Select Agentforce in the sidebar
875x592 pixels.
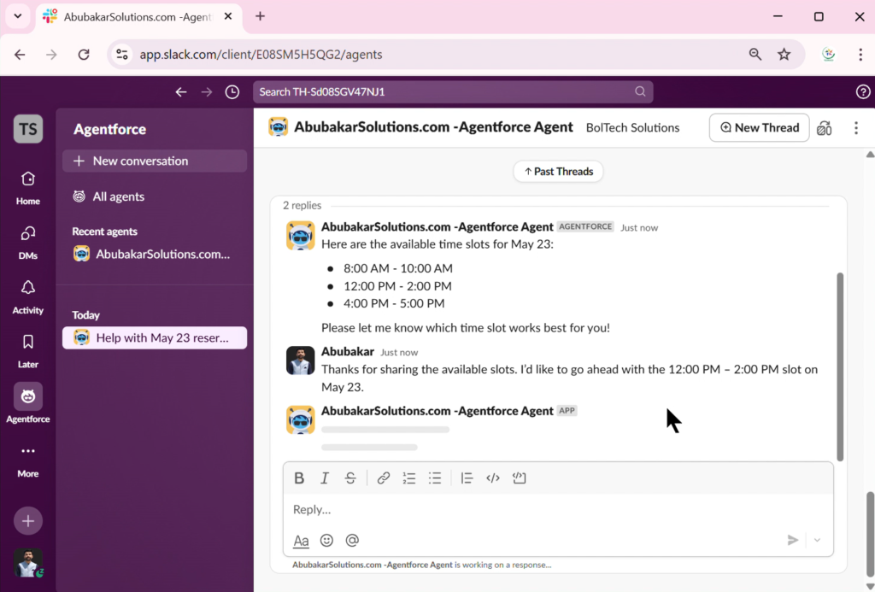[28, 403]
